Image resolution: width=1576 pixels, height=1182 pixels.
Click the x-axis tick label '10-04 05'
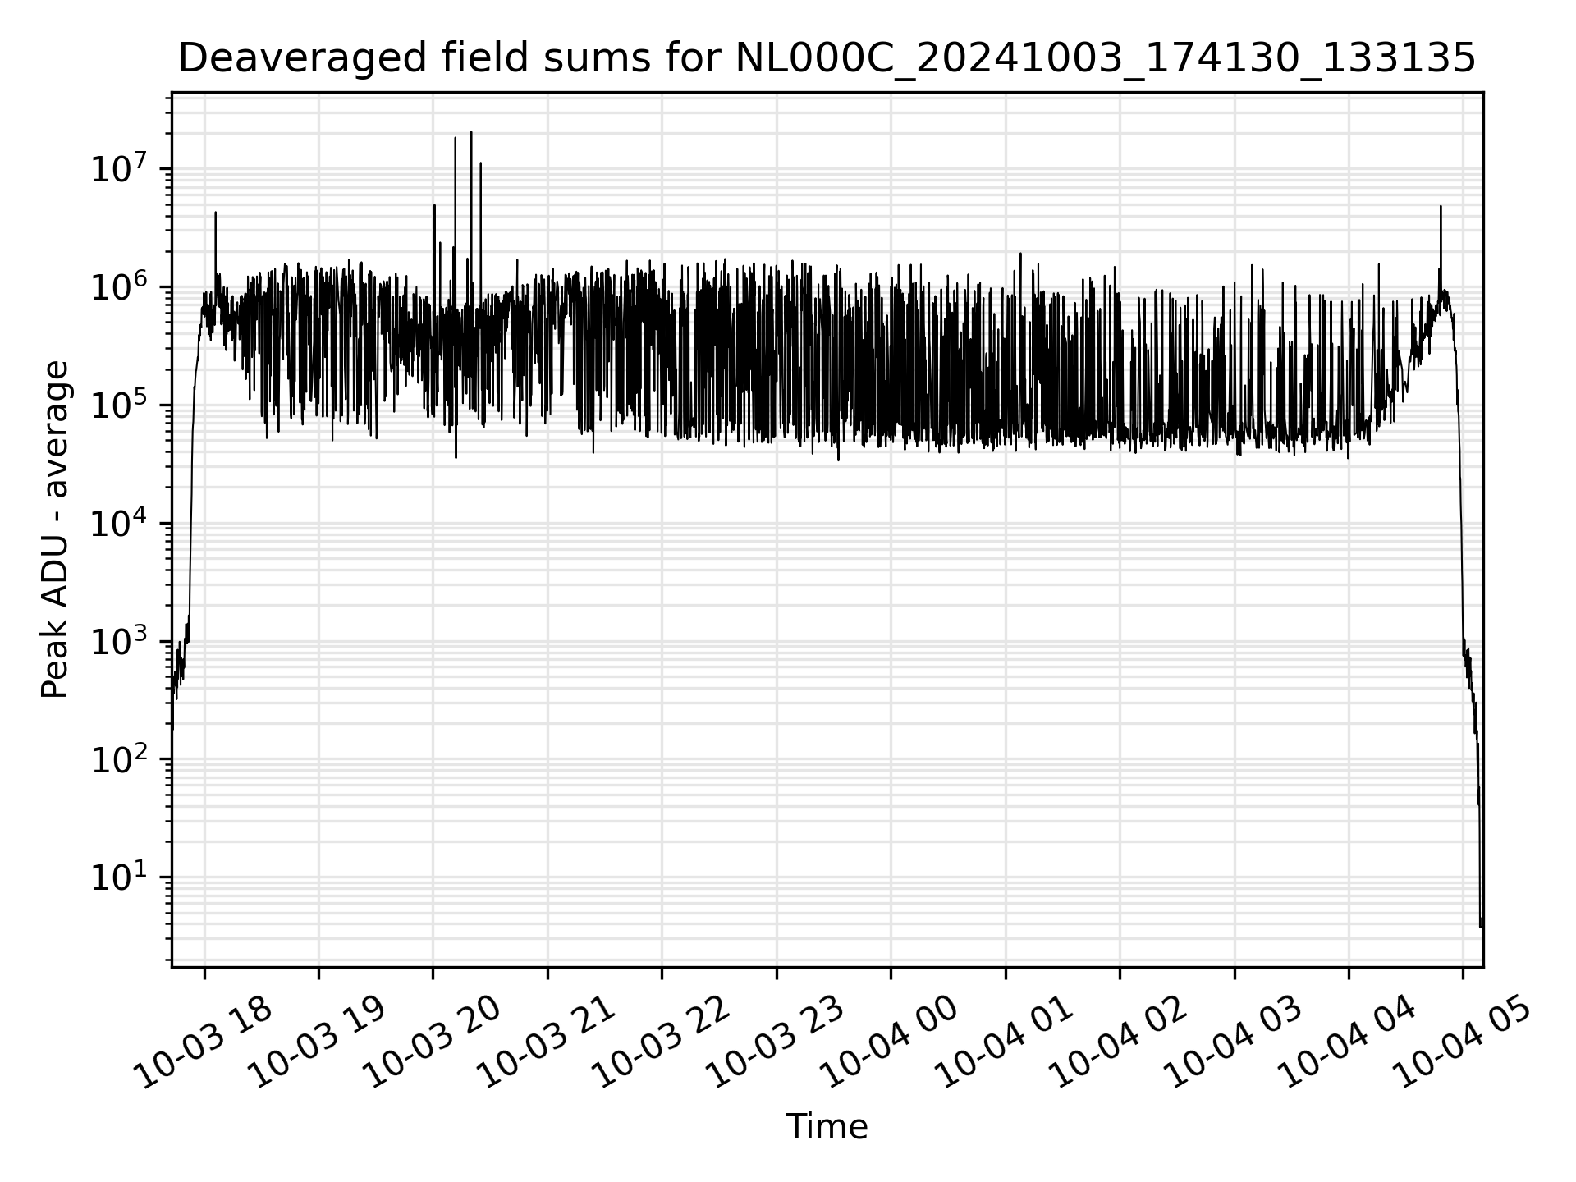point(1463,1042)
